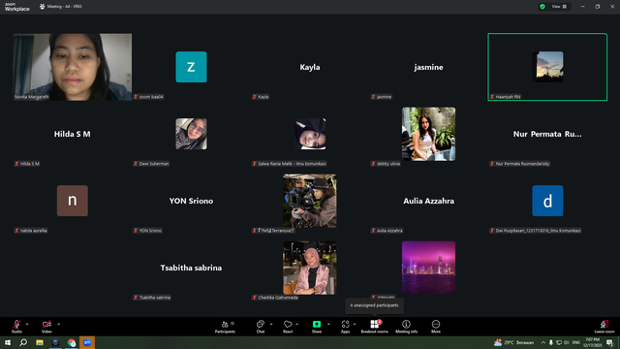Click the green Share screen button
Viewport: 620px width, 349px height.
click(317, 327)
